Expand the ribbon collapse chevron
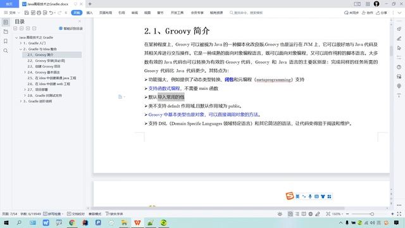This screenshot has height=228, width=405. click(400, 13)
